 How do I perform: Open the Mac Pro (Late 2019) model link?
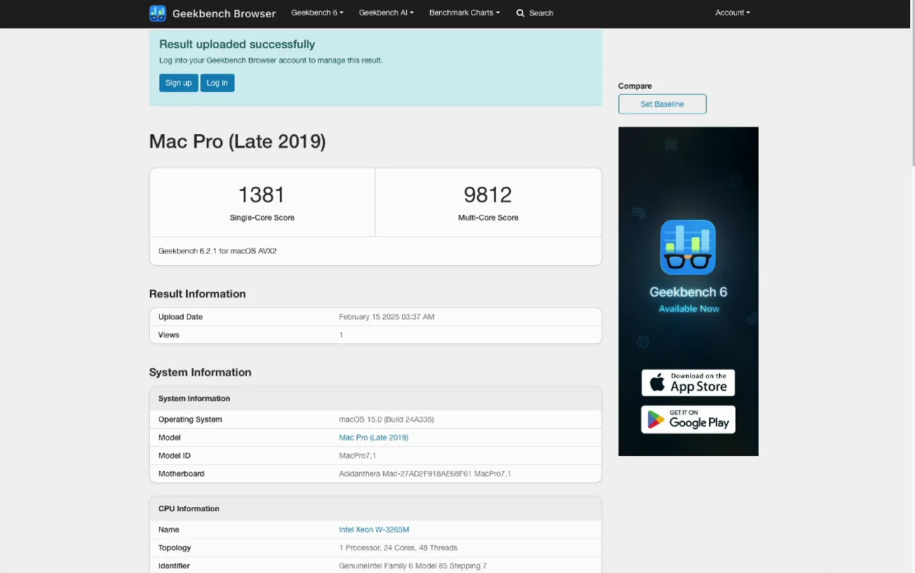click(373, 438)
